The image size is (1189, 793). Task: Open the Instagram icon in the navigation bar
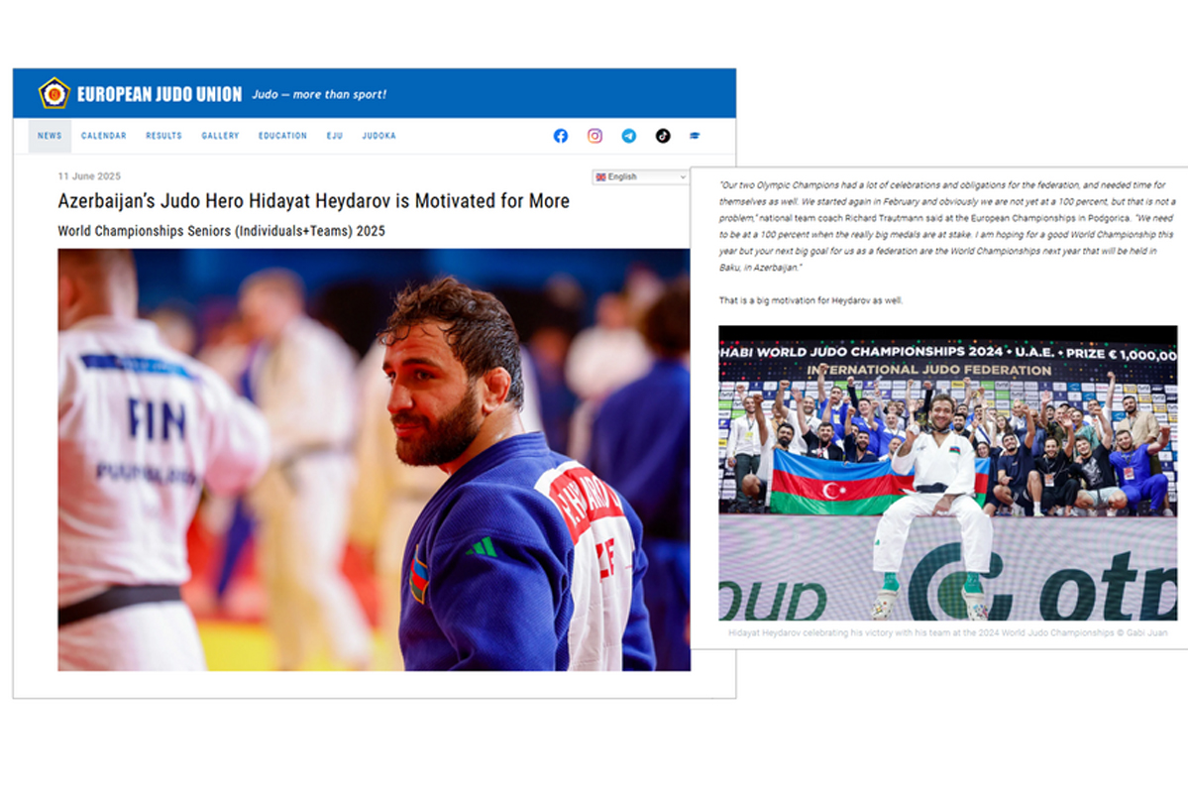tap(594, 136)
